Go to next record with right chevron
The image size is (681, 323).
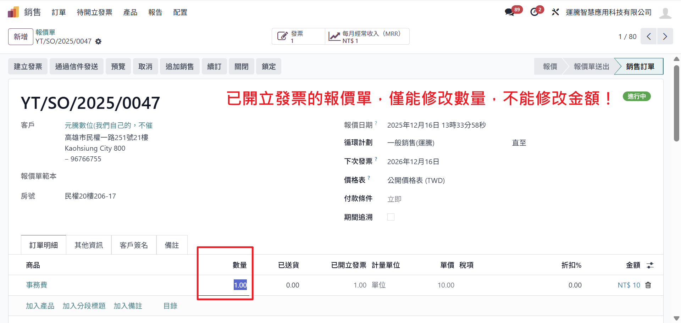pyautogui.click(x=665, y=37)
